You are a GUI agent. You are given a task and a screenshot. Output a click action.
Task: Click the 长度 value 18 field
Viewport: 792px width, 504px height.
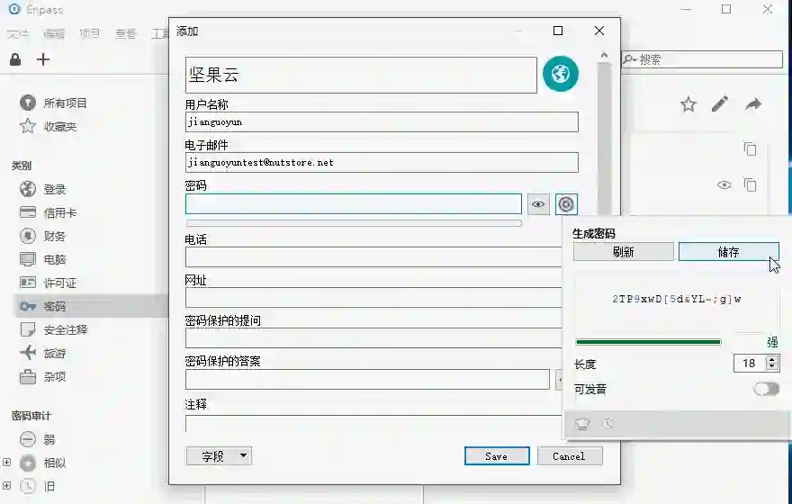click(x=750, y=363)
